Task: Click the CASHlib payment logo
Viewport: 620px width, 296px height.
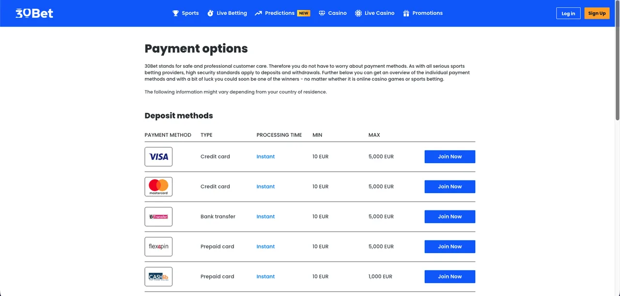Action: coord(158,277)
